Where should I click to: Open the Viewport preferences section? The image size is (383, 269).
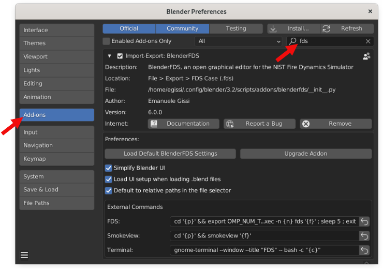tap(56, 57)
